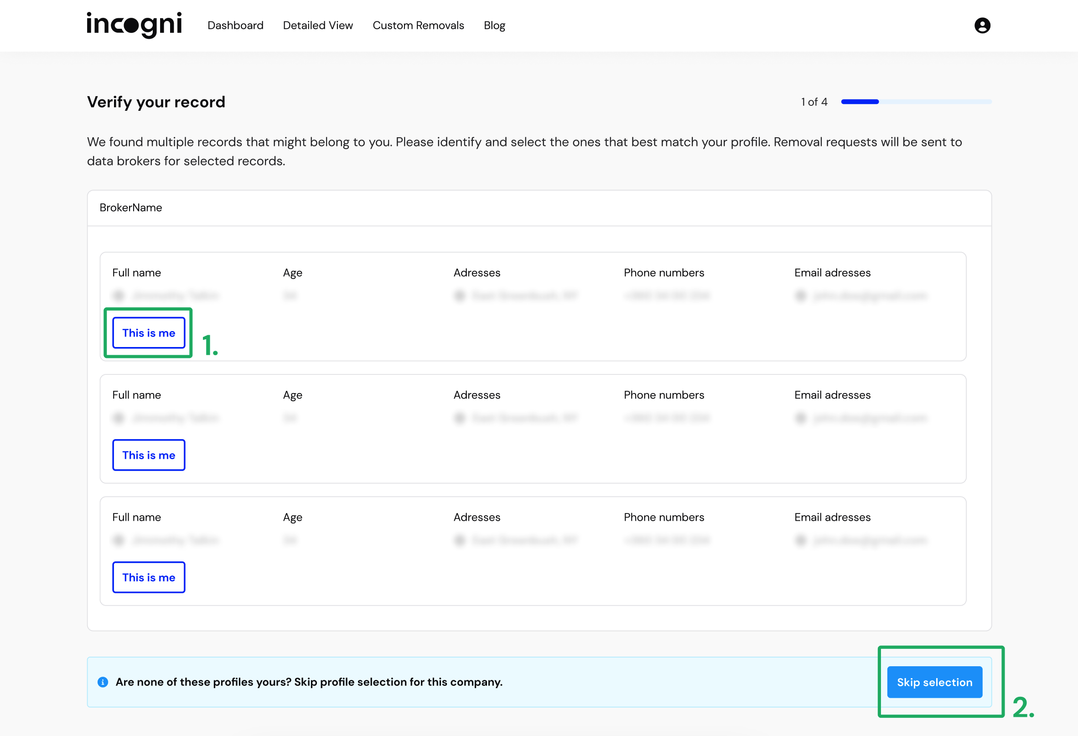Open the Custom Removals section
Viewport: 1078px width, 736px height.
click(419, 26)
